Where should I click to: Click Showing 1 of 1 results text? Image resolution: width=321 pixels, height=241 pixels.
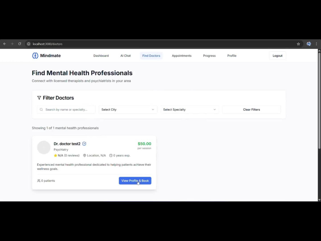pos(65,128)
